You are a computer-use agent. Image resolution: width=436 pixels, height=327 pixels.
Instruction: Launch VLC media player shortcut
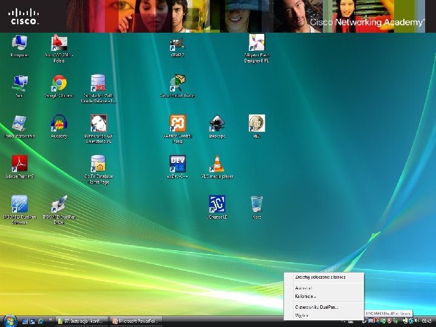coord(217,164)
